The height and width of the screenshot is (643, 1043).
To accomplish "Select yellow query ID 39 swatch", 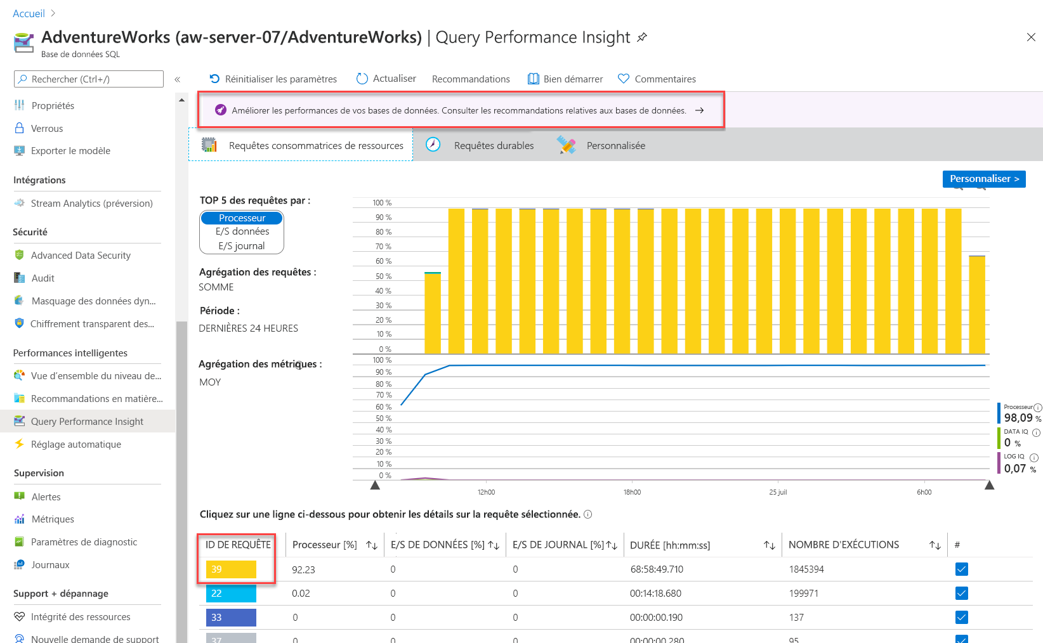I will pos(231,569).
